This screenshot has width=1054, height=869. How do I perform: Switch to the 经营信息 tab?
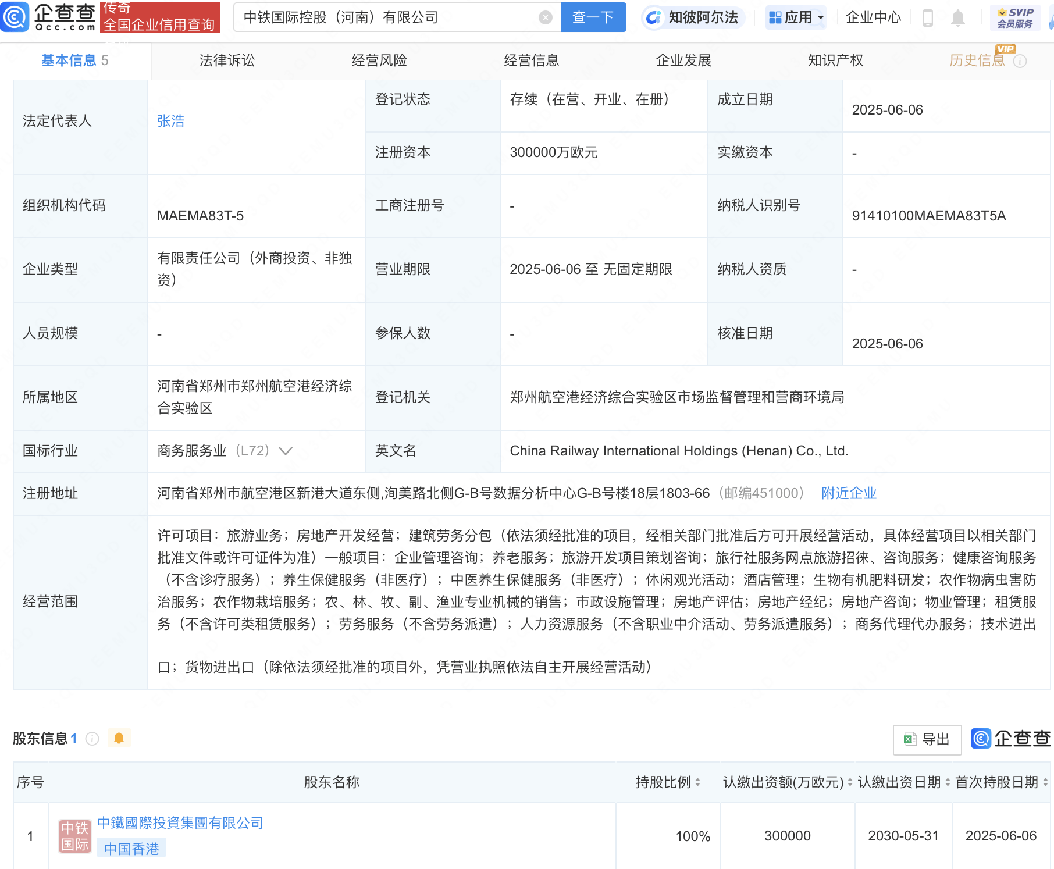coord(532,60)
